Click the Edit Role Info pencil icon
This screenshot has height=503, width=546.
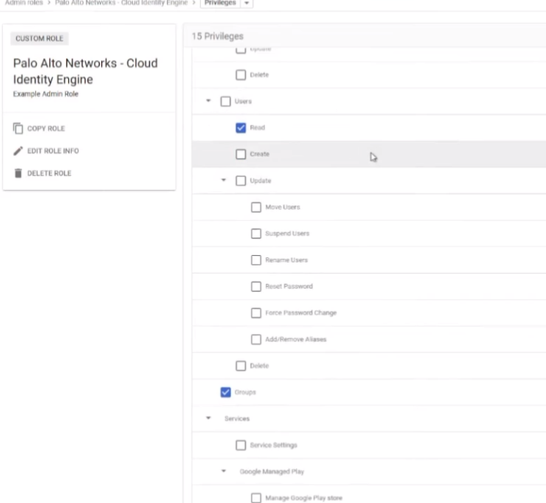(18, 151)
